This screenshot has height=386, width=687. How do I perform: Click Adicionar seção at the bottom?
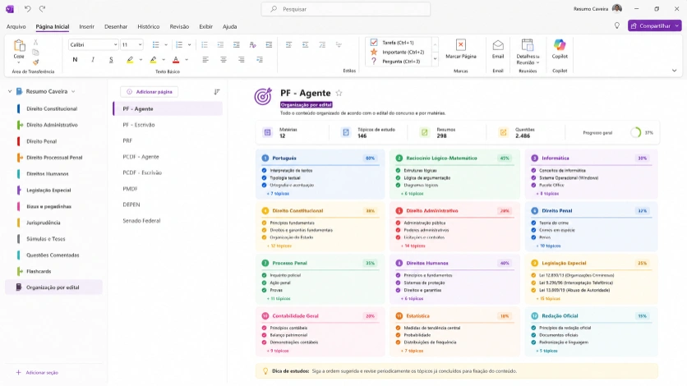pyautogui.click(x=37, y=372)
